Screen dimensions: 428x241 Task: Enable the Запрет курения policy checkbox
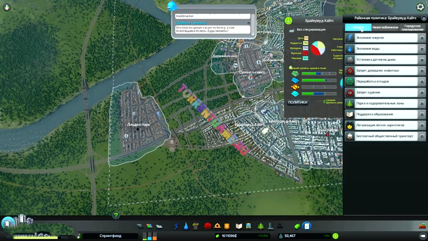point(422,93)
